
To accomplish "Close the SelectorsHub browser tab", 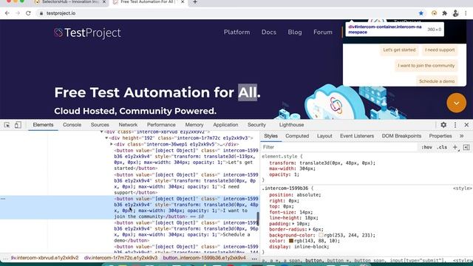I will click(x=104, y=2).
